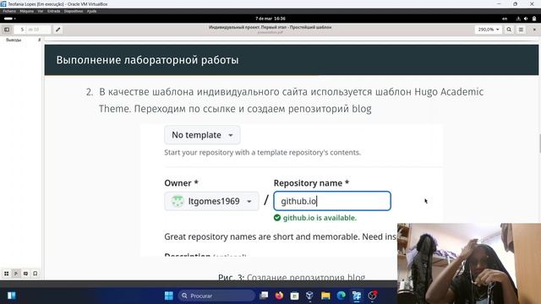Image resolution: width=541 pixels, height=304 pixels.
Task: Click the GNOME Activities pill in the top bar
Action: click(9, 19)
